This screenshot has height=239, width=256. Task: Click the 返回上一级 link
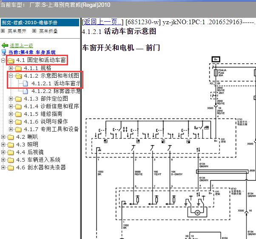click(21, 45)
